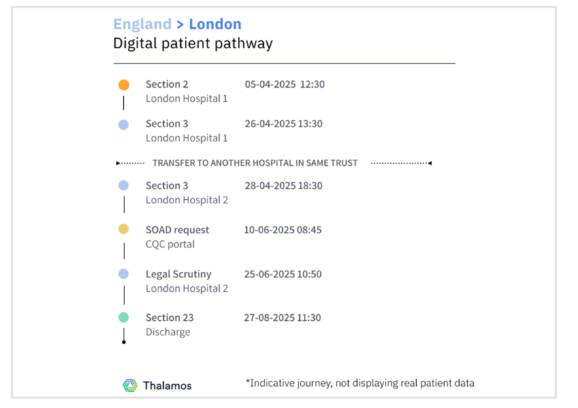Click the Thalamos brand name text
This screenshot has width=578, height=408.
click(167, 386)
